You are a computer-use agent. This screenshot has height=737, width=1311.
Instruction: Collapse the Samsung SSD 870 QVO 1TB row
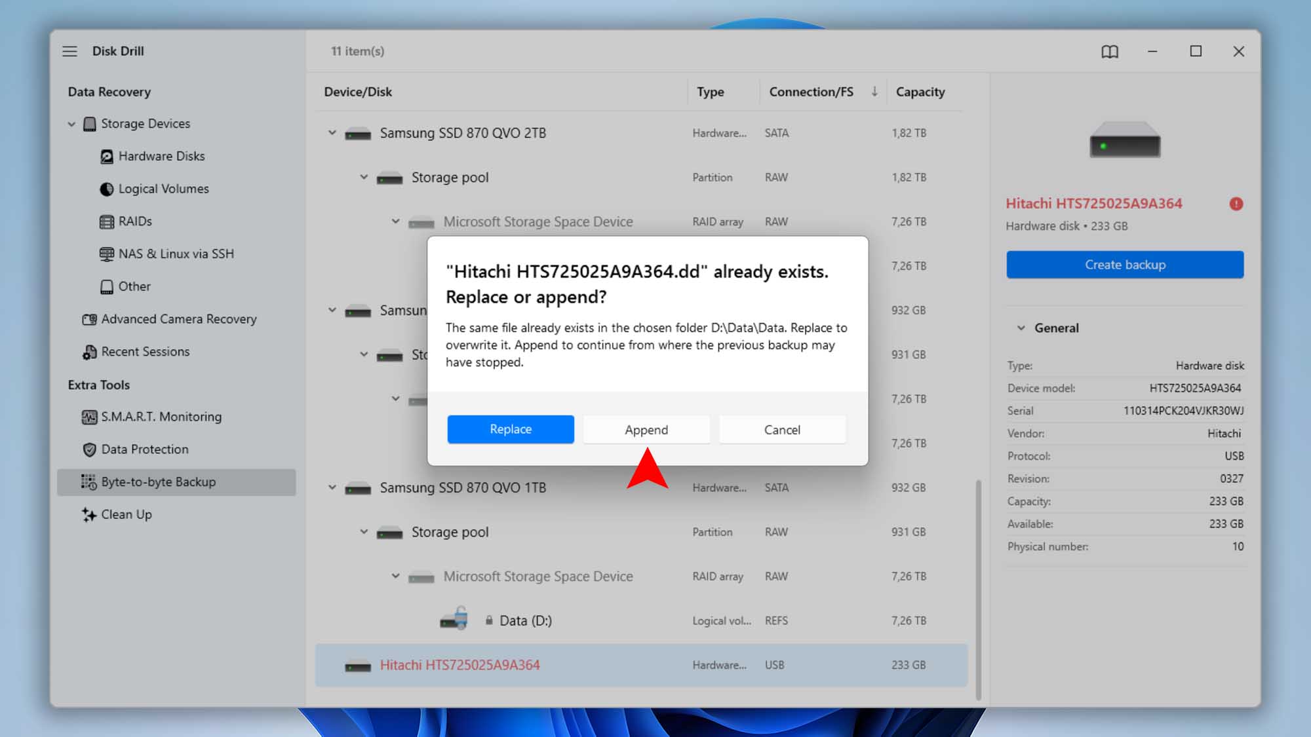[x=332, y=487]
